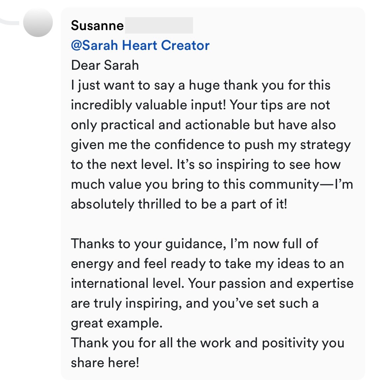Image resolution: width=374 pixels, height=383 pixels.
Task: Click the word 'community' in the comment
Action: tap(284, 184)
